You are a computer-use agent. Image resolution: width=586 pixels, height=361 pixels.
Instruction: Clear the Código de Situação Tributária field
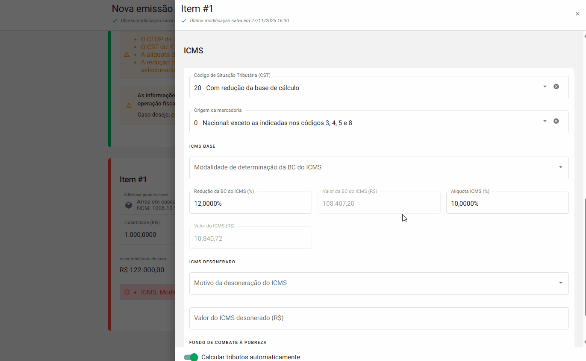coord(556,86)
